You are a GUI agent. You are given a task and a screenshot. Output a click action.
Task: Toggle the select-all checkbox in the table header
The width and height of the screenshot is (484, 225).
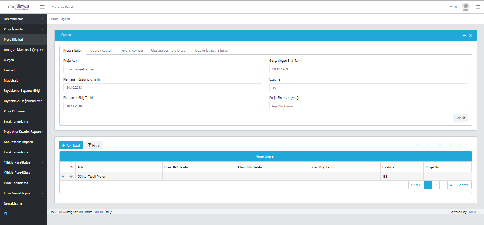(71, 167)
